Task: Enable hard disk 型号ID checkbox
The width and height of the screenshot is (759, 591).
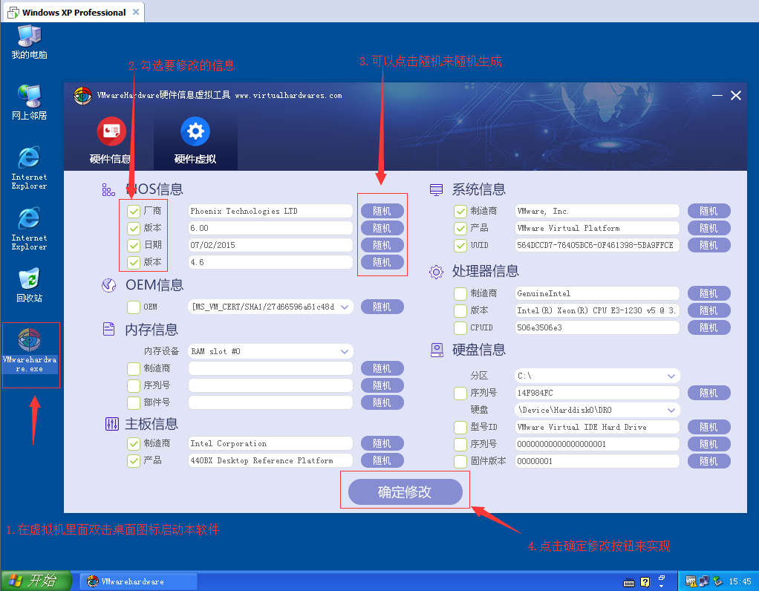Action: pos(460,428)
